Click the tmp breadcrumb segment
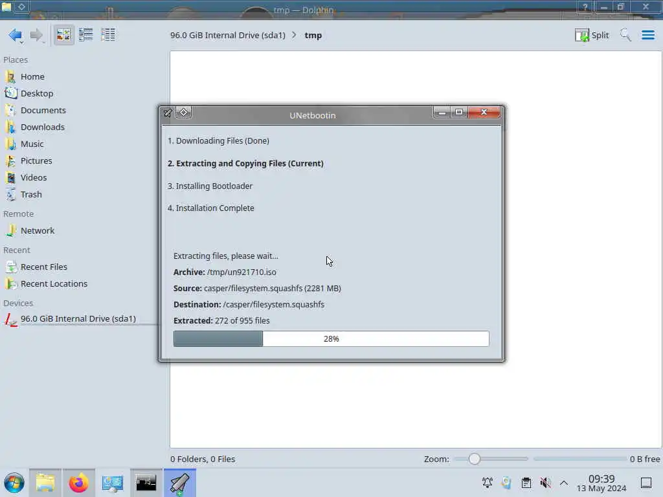This screenshot has height=497, width=663. click(313, 35)
